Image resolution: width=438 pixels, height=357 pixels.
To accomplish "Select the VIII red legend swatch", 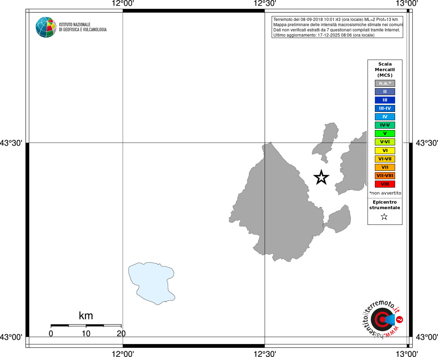I will coord(385,184).
